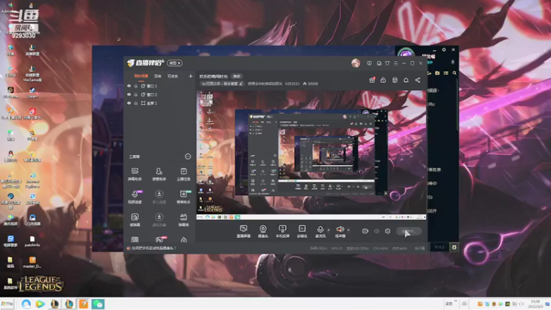Viewport: 551px width, 310px height.
Task: Open the read-danmaku tool icon
Action: coord(135,220)
